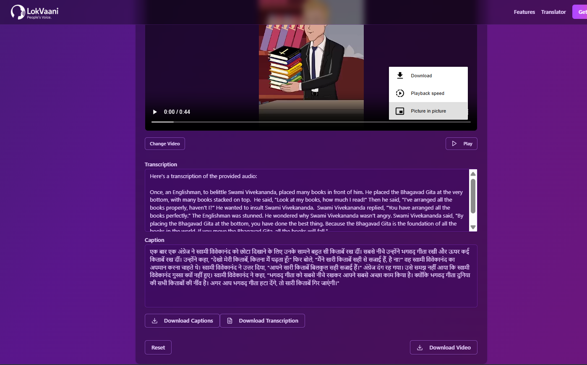The height and width of the screenshot is (365, 587).
Task: Choose Playback speed from the video menu
Action: 428,93
